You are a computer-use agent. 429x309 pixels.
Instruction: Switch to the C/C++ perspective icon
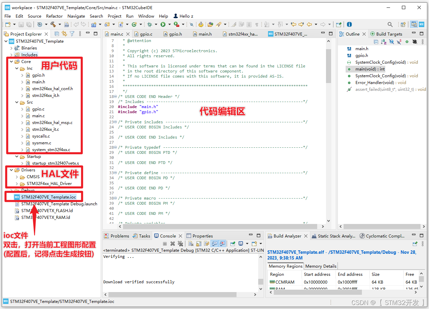click(414, 24)
